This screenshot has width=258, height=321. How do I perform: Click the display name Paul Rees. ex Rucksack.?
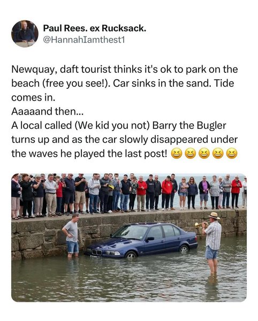95,28
